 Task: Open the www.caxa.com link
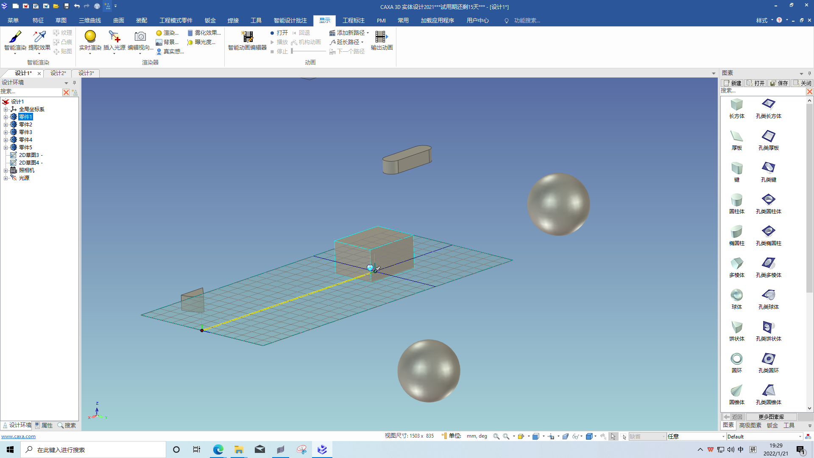tap(18, 436)
